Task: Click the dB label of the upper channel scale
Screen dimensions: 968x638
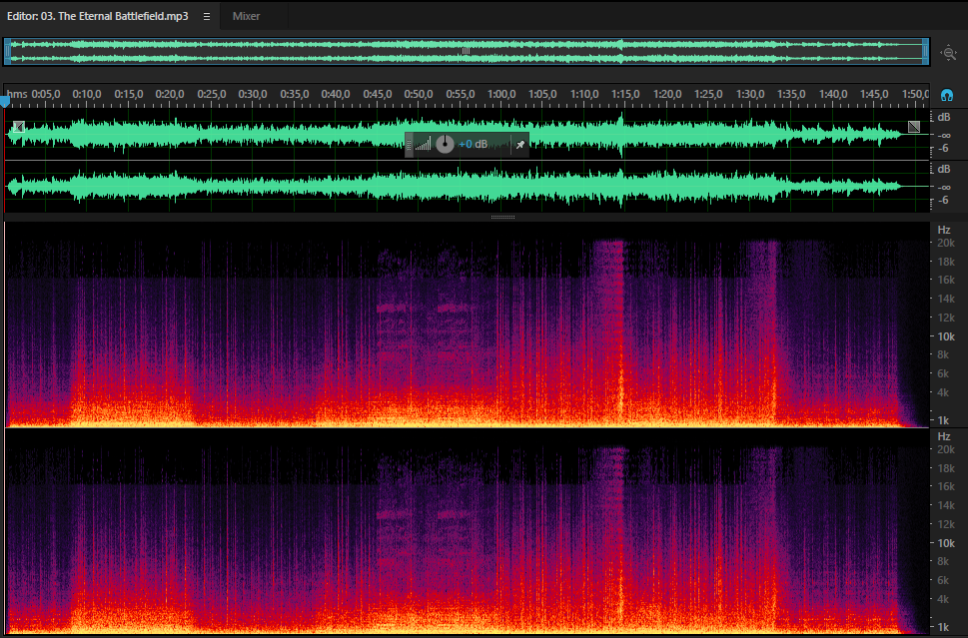Action: coord(944,117)
